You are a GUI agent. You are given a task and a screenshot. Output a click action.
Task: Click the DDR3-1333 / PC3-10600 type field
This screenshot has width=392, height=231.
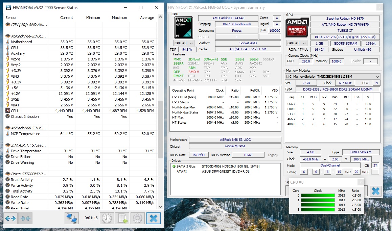[x=338, y=89]
